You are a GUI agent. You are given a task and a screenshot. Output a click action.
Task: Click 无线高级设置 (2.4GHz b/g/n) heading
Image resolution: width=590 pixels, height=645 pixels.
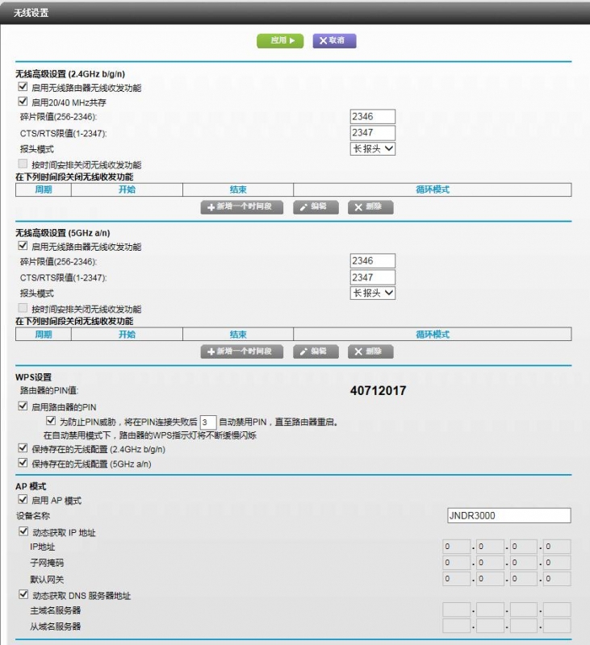pos(70,74)
